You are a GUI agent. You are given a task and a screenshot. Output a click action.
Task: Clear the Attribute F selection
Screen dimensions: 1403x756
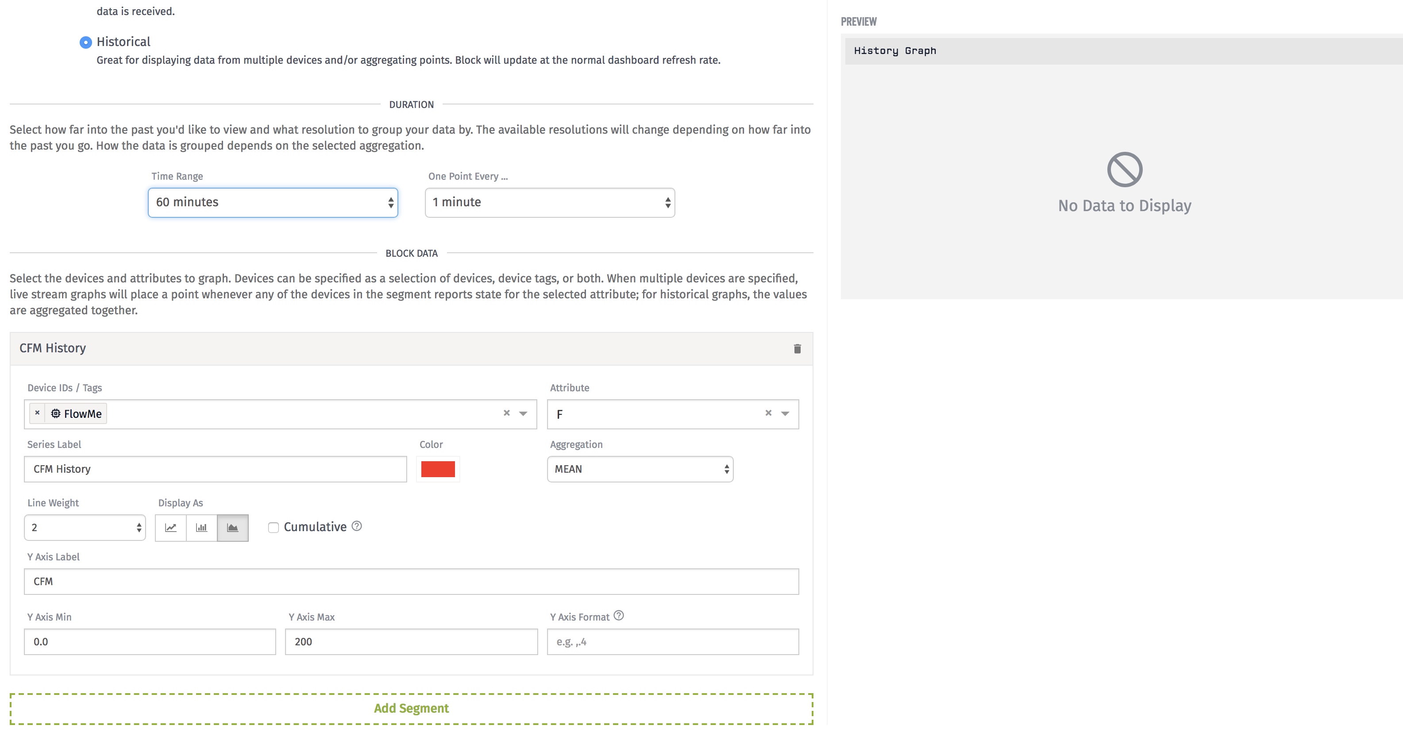(x=768, y=413)
